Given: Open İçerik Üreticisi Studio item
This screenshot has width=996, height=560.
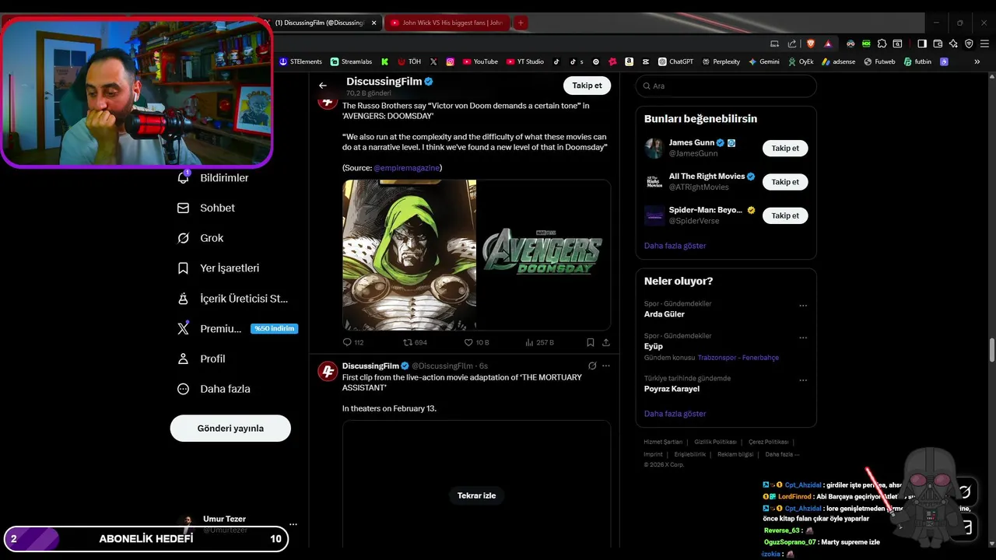Looking at the screenshot, I should [232, 299].
